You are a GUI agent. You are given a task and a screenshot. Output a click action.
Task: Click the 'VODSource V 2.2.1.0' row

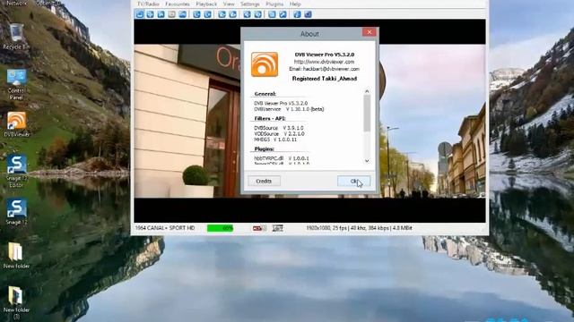(279, 134)
